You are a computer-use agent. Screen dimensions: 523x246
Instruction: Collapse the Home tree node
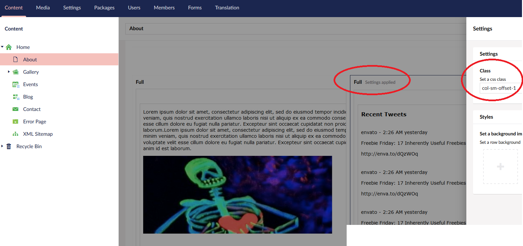pos(2,47)
